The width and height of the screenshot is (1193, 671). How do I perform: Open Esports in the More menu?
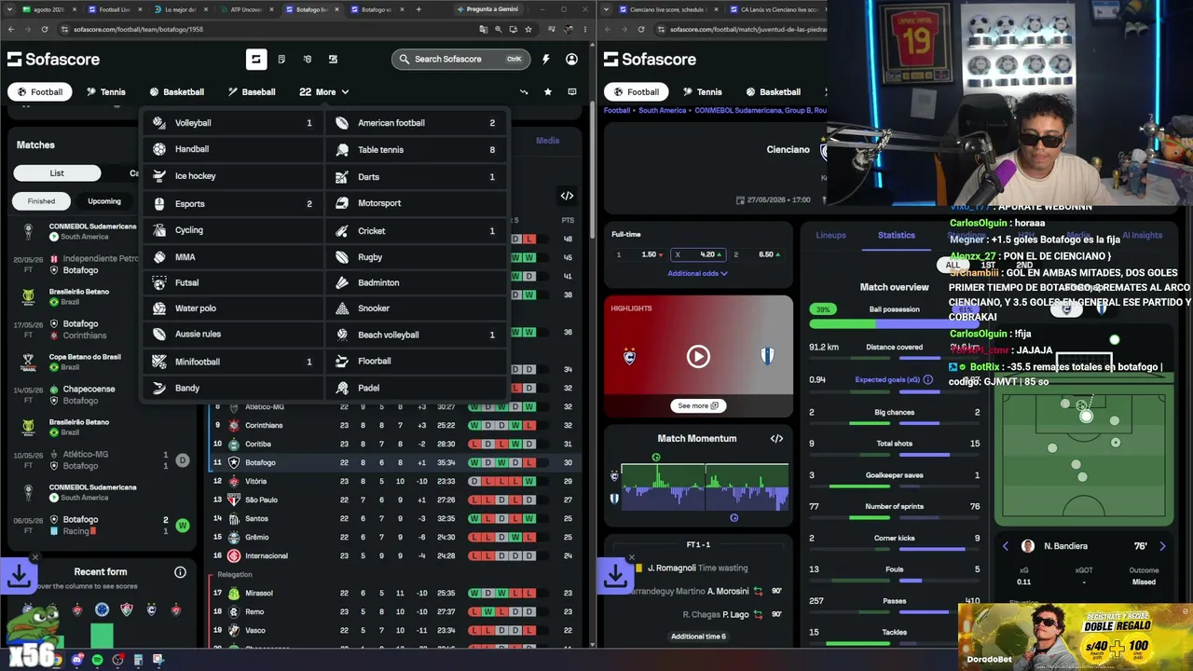pyautogui.click(x=233, y=203)
